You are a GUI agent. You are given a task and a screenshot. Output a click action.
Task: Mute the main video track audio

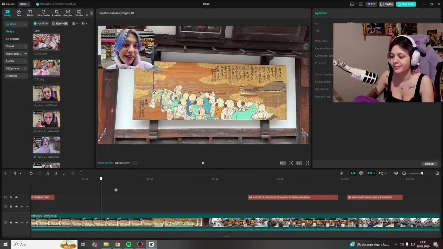pos(22,222)
